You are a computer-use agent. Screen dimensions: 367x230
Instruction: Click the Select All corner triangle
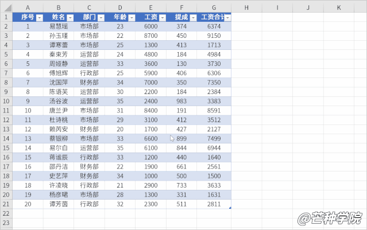click(6, 7)
